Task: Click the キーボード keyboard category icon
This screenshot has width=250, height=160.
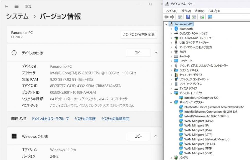Action: tap(176, 56)
